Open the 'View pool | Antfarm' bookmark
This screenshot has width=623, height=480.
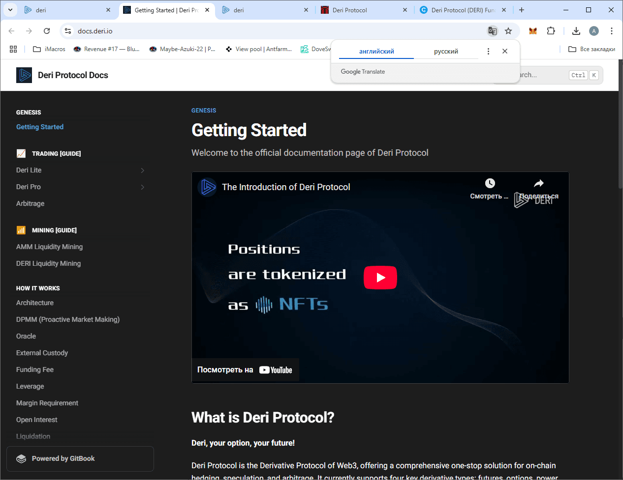[259, 49]
